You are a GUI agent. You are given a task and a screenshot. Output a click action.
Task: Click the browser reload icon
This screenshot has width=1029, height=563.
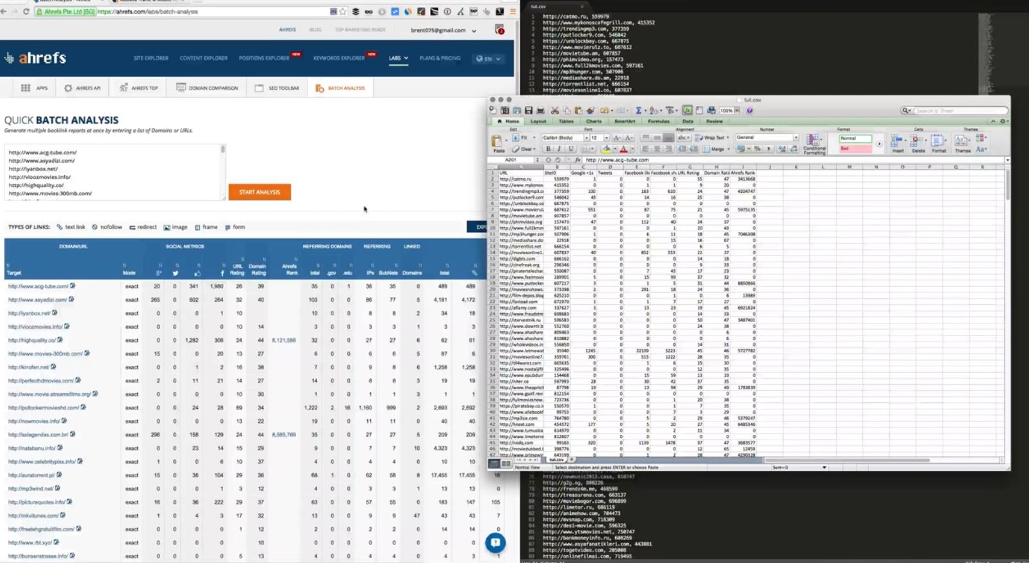[x=26, y=12]
